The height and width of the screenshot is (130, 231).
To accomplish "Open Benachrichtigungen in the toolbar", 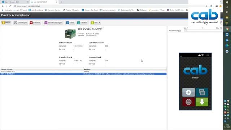I will tap(53, 23).
